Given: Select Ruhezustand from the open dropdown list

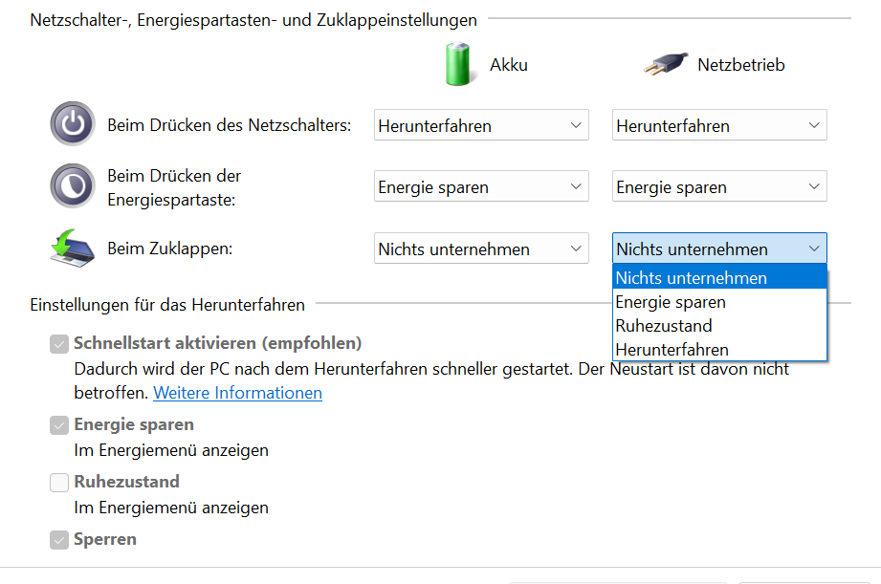Looking at the screenshot, I should [x=664, y=326].
